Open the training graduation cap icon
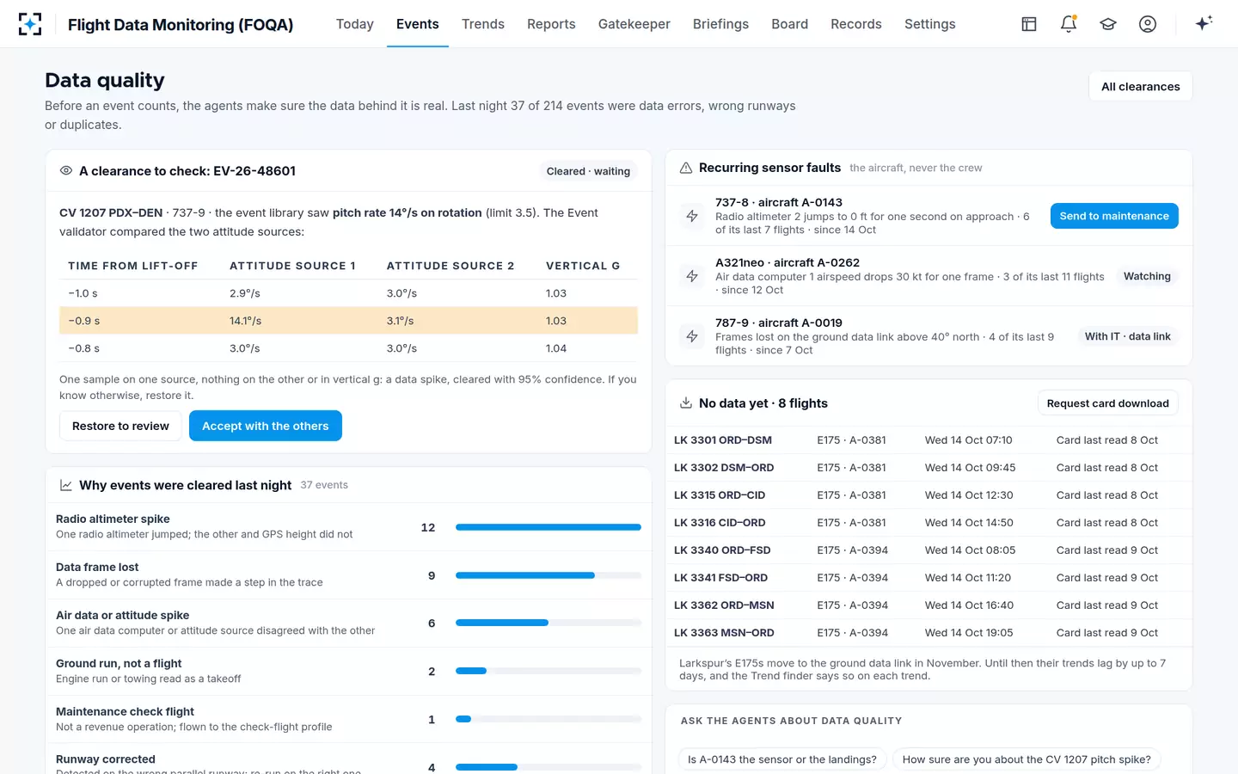The height and width of the screenshot is (774, 1238). coord(1108,24)
